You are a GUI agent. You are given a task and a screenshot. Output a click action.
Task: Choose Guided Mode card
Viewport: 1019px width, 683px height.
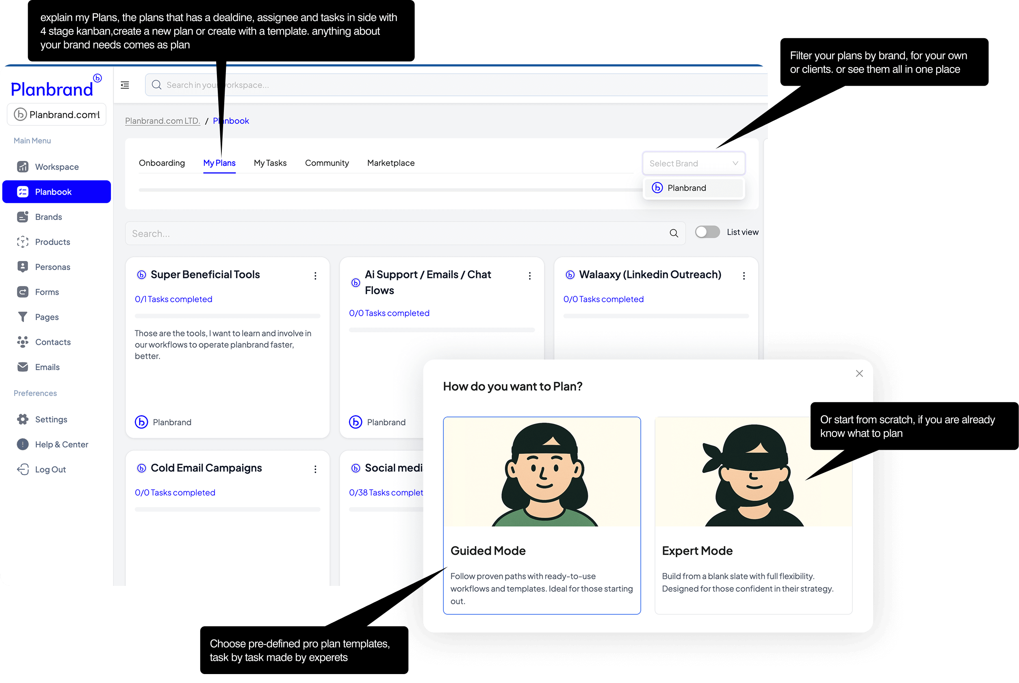pos(541,515)
